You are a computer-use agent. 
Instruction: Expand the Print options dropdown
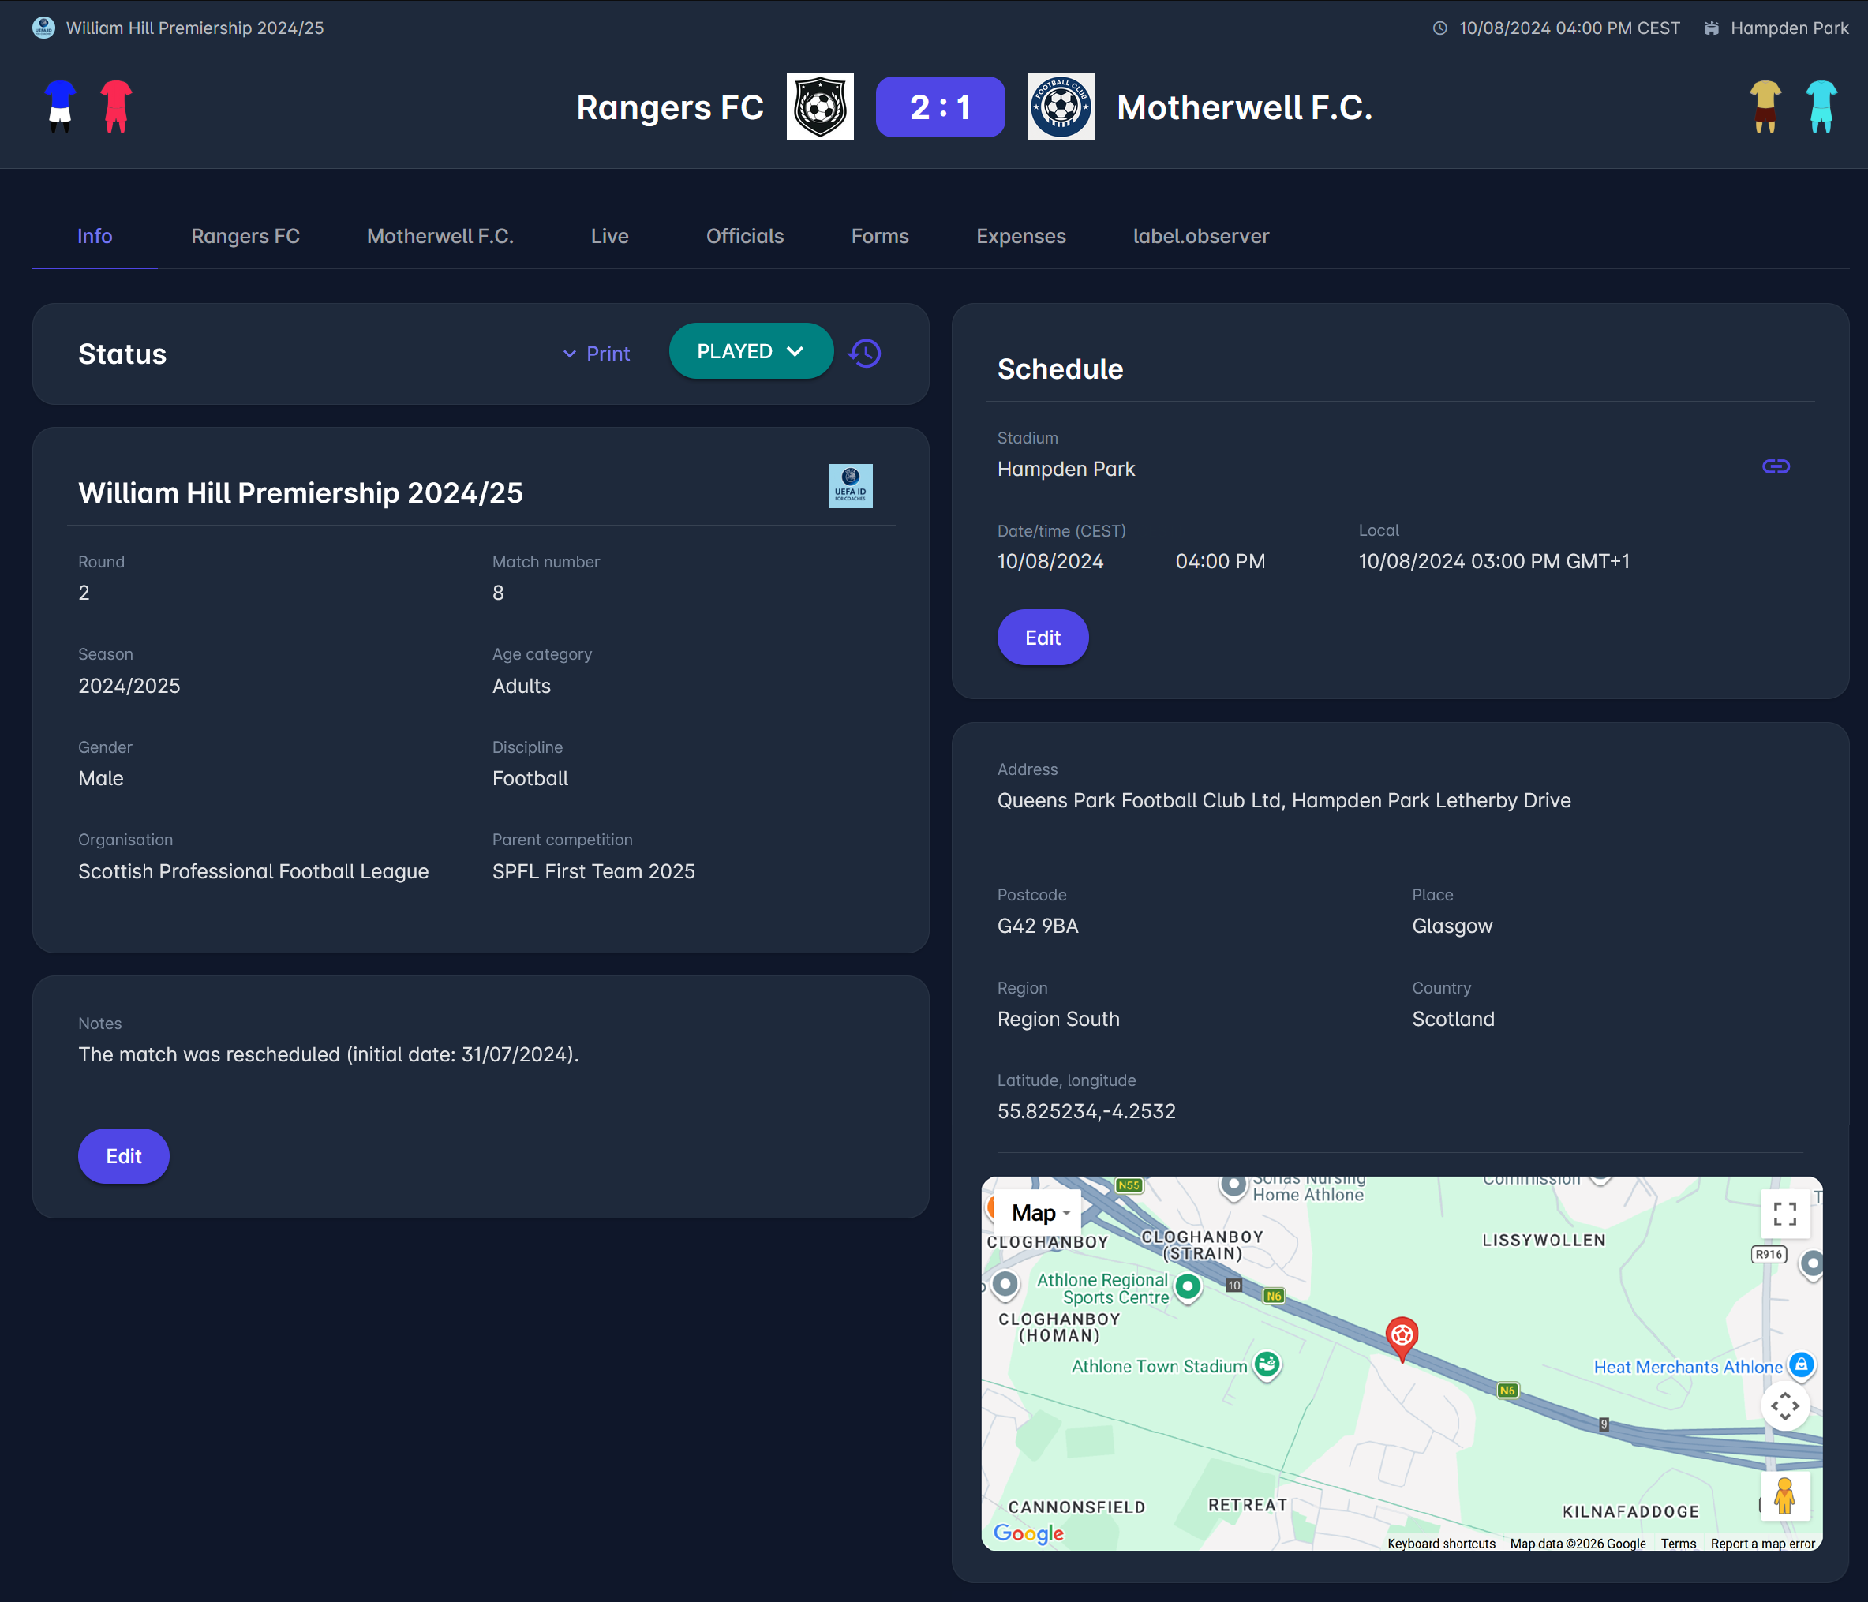(x=596, y=354)
